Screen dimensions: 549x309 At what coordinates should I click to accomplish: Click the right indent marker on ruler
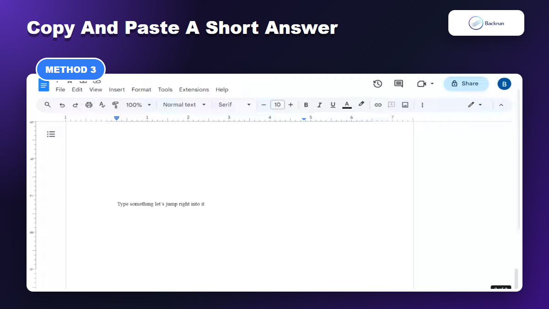point(304,119)
